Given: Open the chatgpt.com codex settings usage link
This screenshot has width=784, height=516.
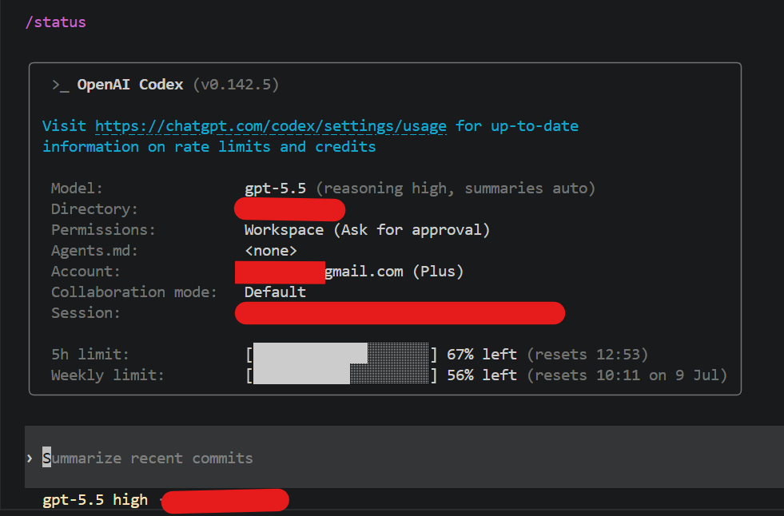Looking at the screenshot, I should [x=270, y=126].
